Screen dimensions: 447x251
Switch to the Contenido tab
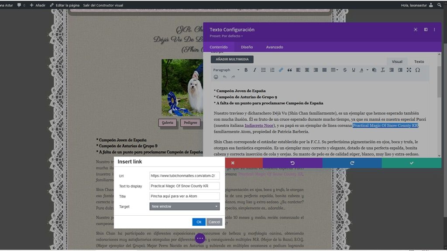219,47
